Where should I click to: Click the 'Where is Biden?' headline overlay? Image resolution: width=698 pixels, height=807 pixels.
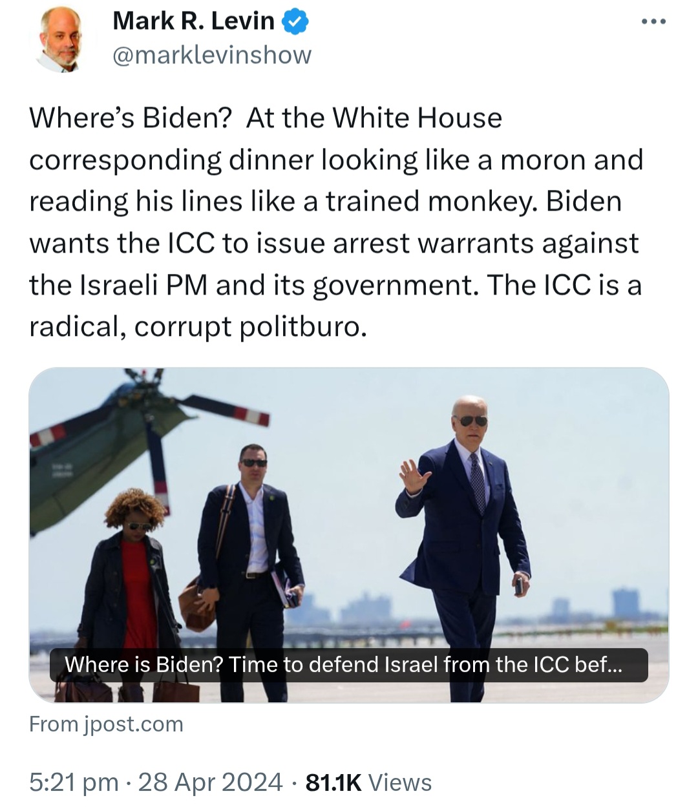coord(349,665)
